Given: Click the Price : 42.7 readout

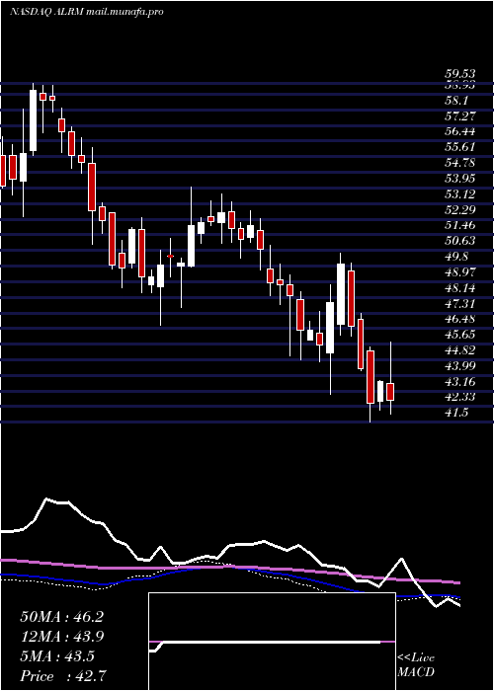Looking at the screenshot, I should tap(62, 675).
